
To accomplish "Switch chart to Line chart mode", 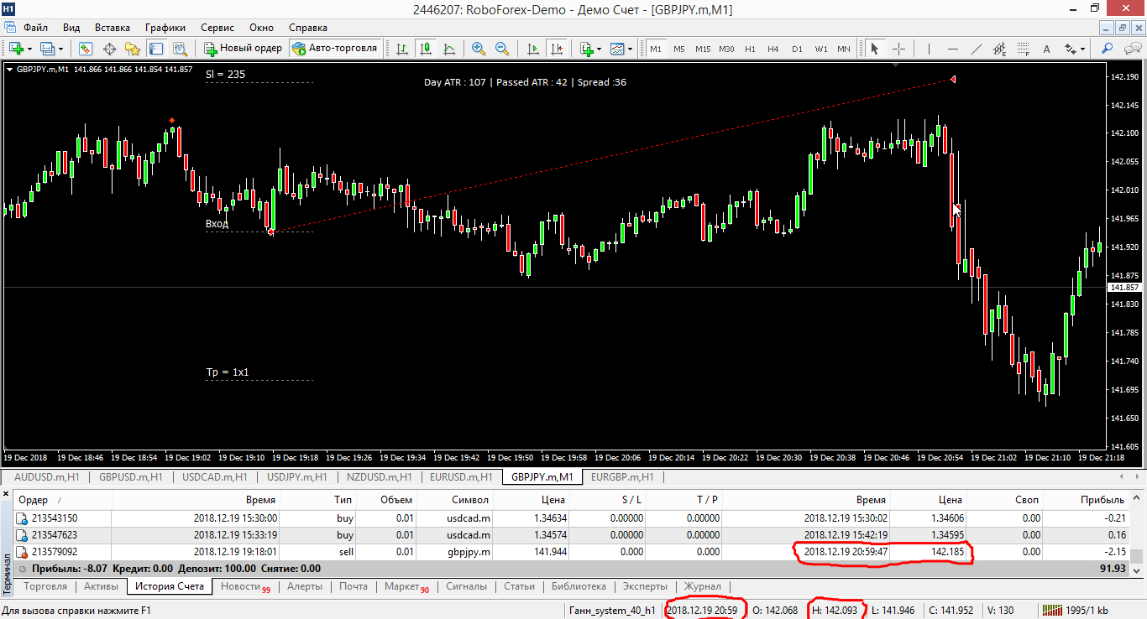I will pos(449,48).
